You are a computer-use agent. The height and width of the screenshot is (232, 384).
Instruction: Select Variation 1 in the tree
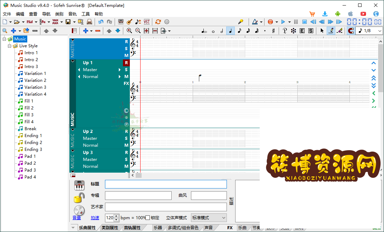(x=35, y=74)
